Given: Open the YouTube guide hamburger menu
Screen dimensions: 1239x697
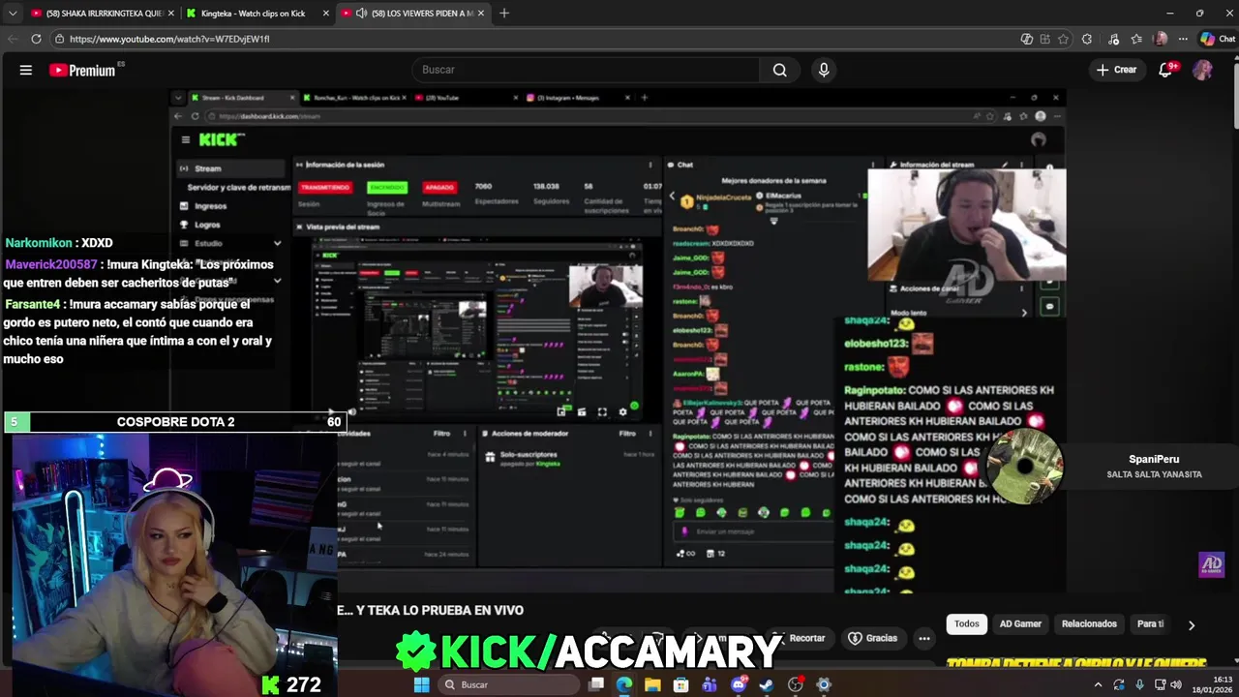Looking at the screenshot, I should tap(26, 70).
